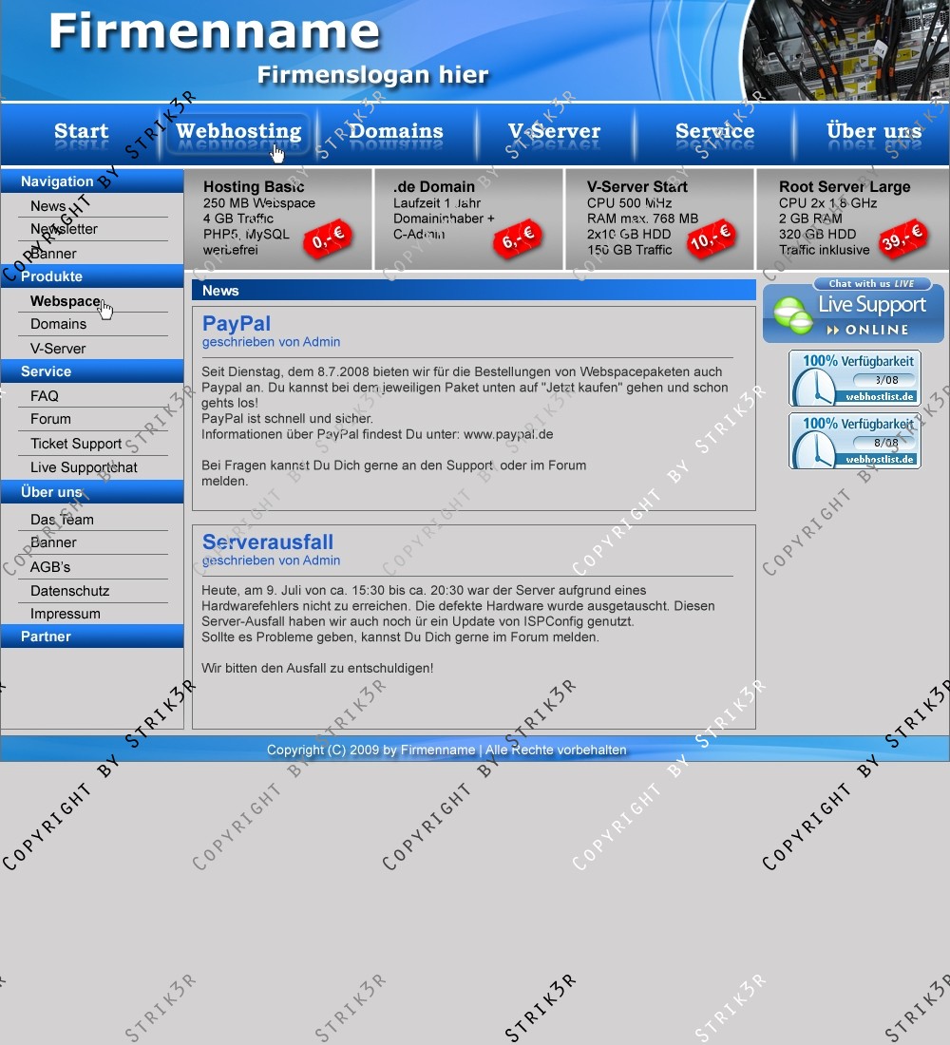
Task: Open the Start tab in top navigation
Action: tap(82, 131)
